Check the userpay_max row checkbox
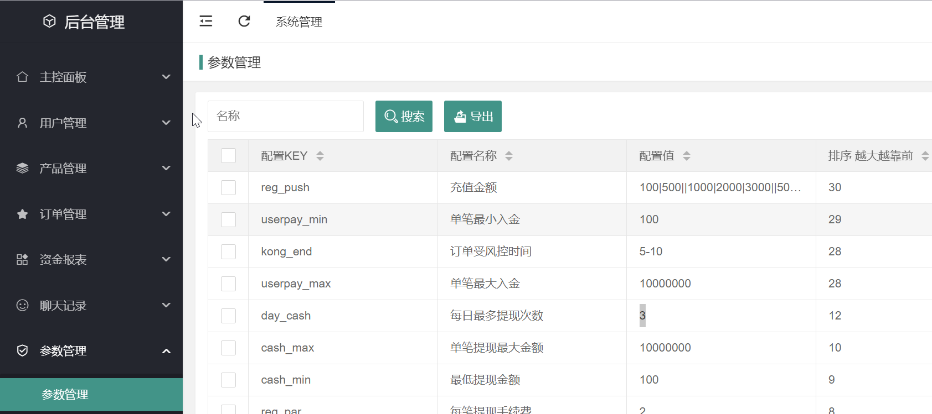Image resolution: width=932 pixels, height=414 pixels. click(228, 284)
